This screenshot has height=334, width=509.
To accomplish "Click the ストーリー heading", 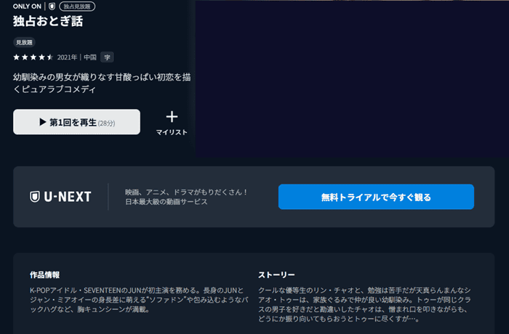I will point(276,275).
